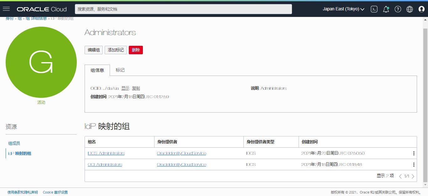Open the language globe icon
The height and width of the screenshot is (196, 428).
pyautogui.click(x=410, y=9)
